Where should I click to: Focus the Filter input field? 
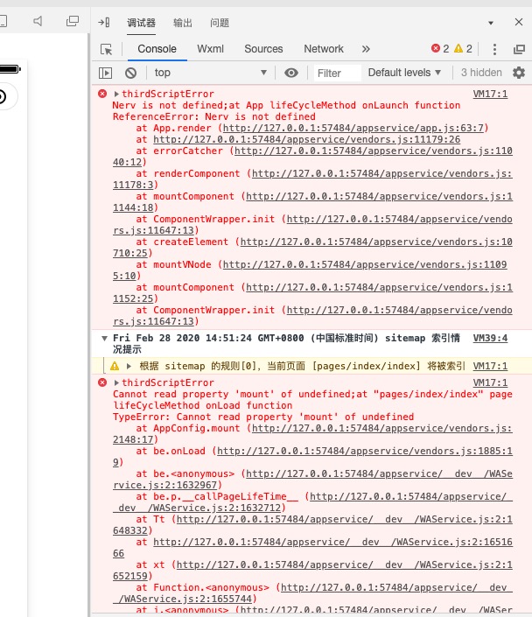tap(337, 74)
